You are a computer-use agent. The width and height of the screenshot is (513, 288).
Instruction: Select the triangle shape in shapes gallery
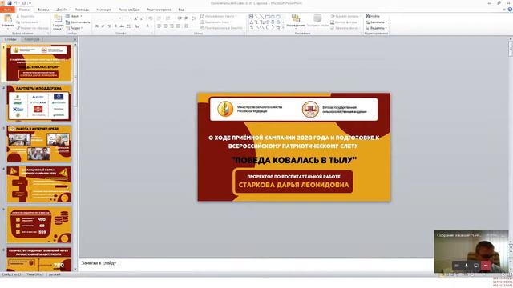(251, 22)
